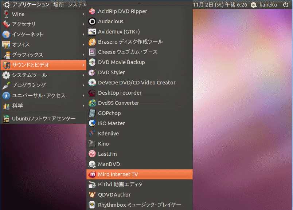
Task: Launch PiTiVi 動画エディタ
Action: pyautogui.click(x=120, y=185)
